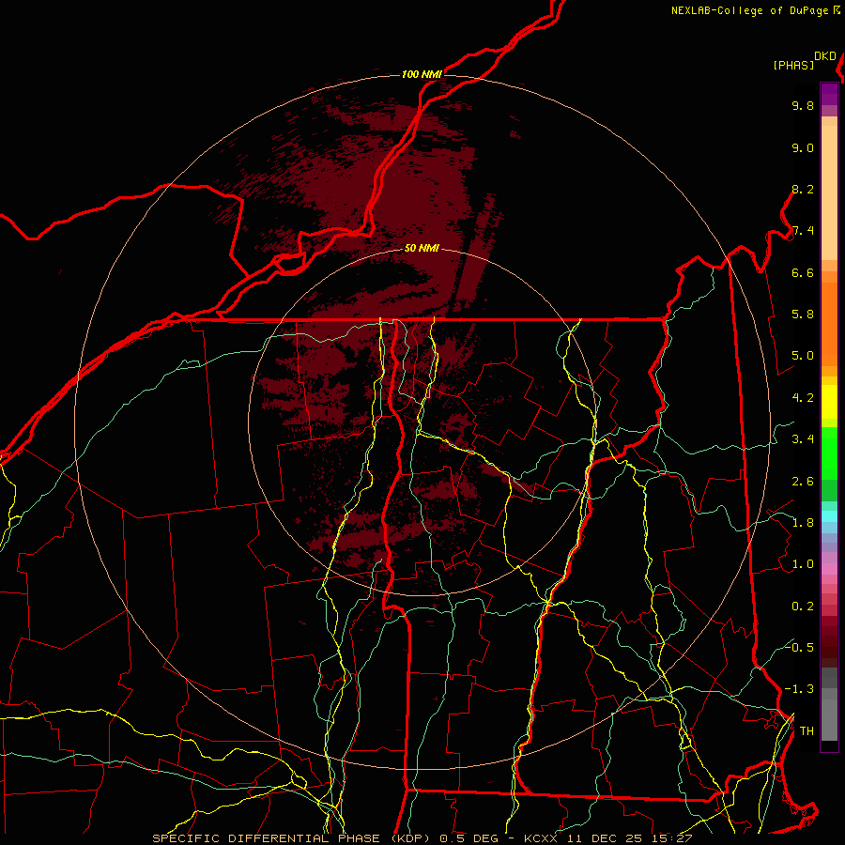
Task: Click the 4.2 value on the color scale
Action: (803, 398)
